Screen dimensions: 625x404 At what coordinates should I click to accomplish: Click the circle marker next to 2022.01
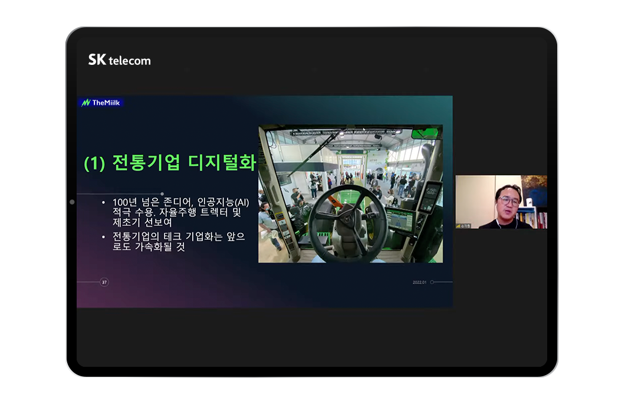point(432,282)
